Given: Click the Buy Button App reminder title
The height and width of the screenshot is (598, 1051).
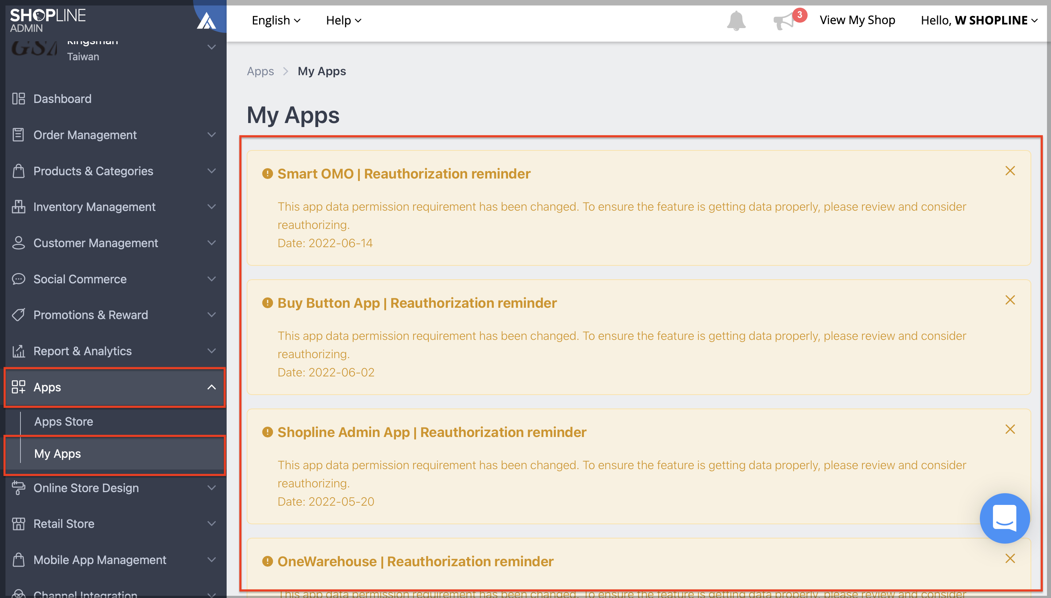Looking at the screenshot, I should (417, 303).
